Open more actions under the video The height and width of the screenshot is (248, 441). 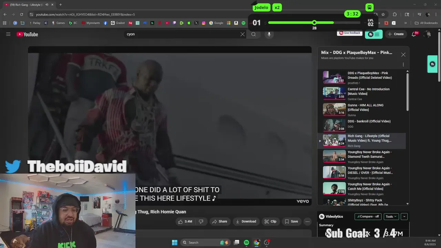click(x=308, y=221)
